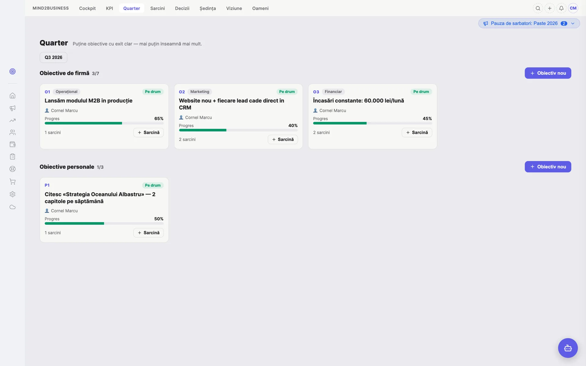This screenshot has width=586, height=366.
Task: Click the 65% progress bar on O1
Action: (104, 123)
